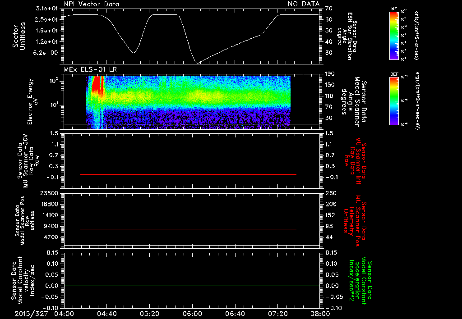Image resolution: width=462 pixels, height=319 pixels.
Task: Click the 'MU Scanner +30V Raw Data' axis title
Action: tap(28, 161)
